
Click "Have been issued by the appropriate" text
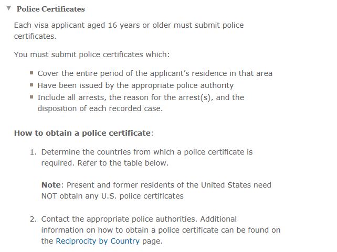pos(135,85)
